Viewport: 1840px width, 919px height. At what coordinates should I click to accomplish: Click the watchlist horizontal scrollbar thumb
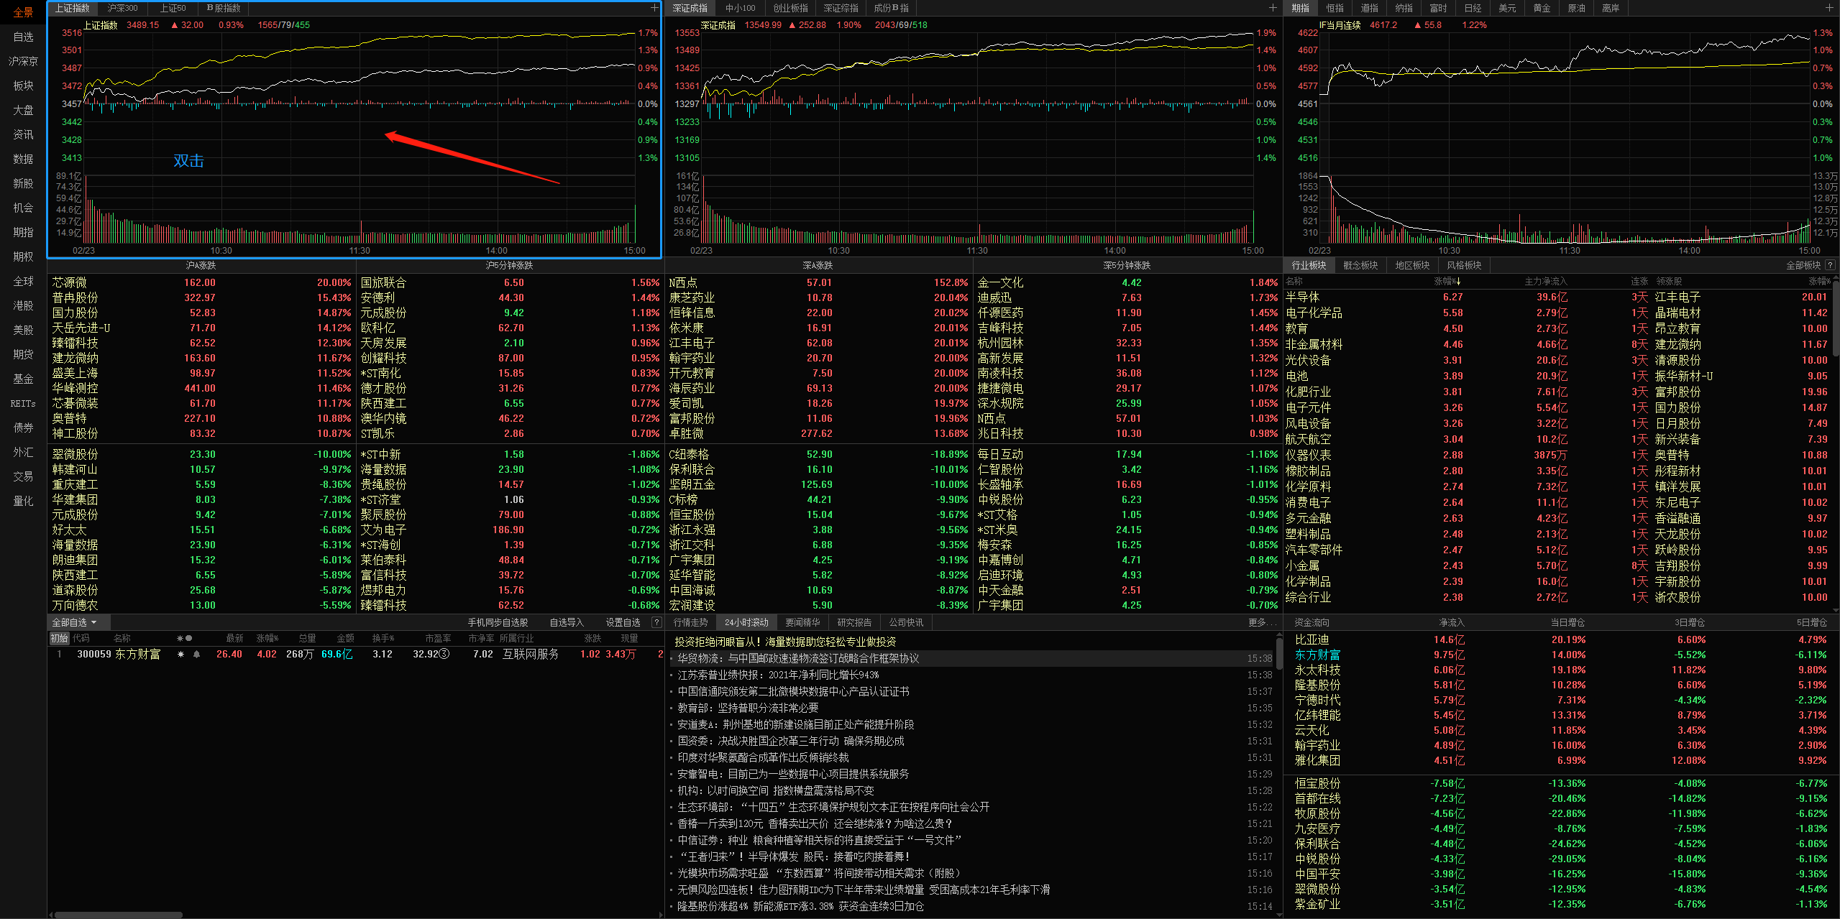click(119, 915)
